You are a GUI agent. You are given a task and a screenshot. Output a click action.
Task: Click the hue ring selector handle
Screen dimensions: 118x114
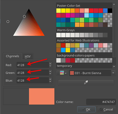(8, 22)
